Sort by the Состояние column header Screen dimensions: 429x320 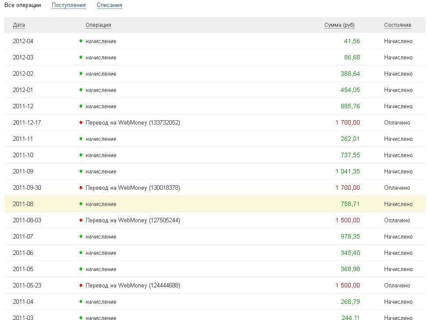[397, 25]
